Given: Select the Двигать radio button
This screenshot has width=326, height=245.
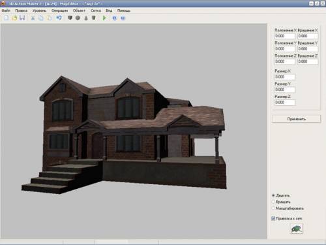Looking at the screenshot, I should 273,195.
